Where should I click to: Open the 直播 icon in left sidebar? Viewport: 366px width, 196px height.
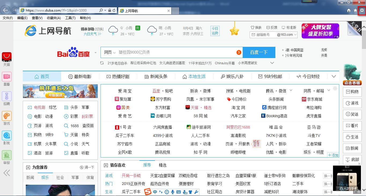[x=7, y=77]
